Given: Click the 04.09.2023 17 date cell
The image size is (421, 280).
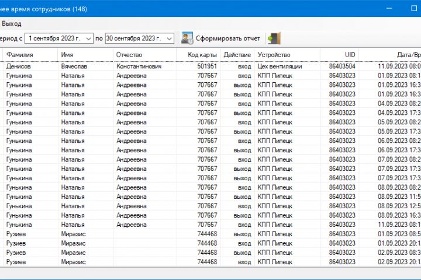Looking at the screenshot, I should [x=399, y=113].
